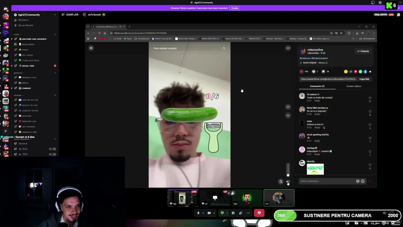Switch to the Creator videos tab
Screen dimensions: 403x227
tap(354, 86)
